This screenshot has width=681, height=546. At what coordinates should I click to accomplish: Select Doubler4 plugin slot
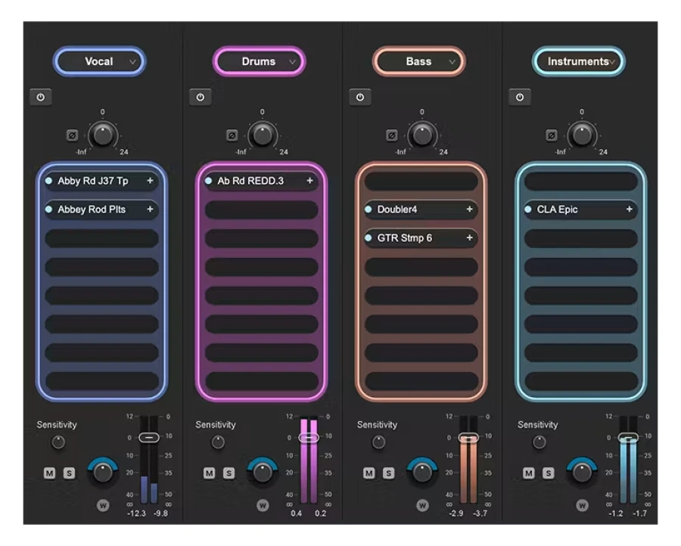[x=421, y=209]
